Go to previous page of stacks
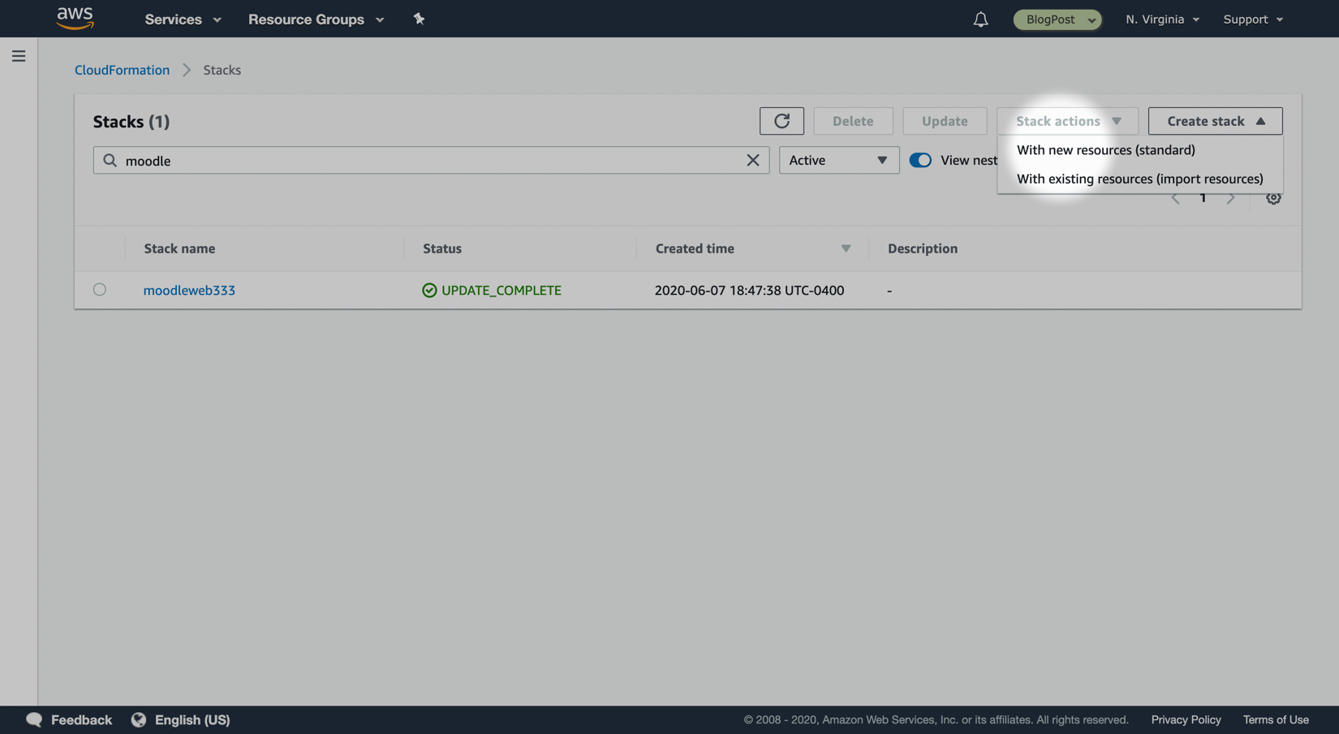The width and height of the screenshot is (1339, 734). [x=1175, y=198]
